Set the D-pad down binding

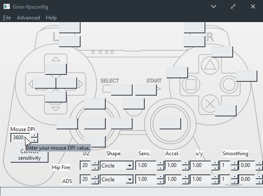(56, 97)
